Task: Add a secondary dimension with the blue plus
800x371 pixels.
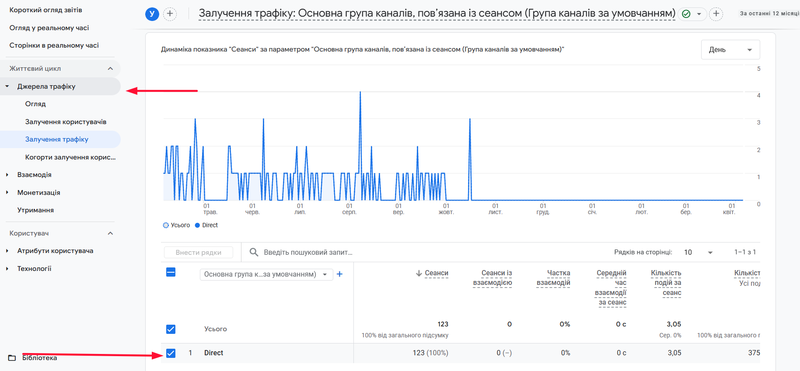Action: point(339,274)
